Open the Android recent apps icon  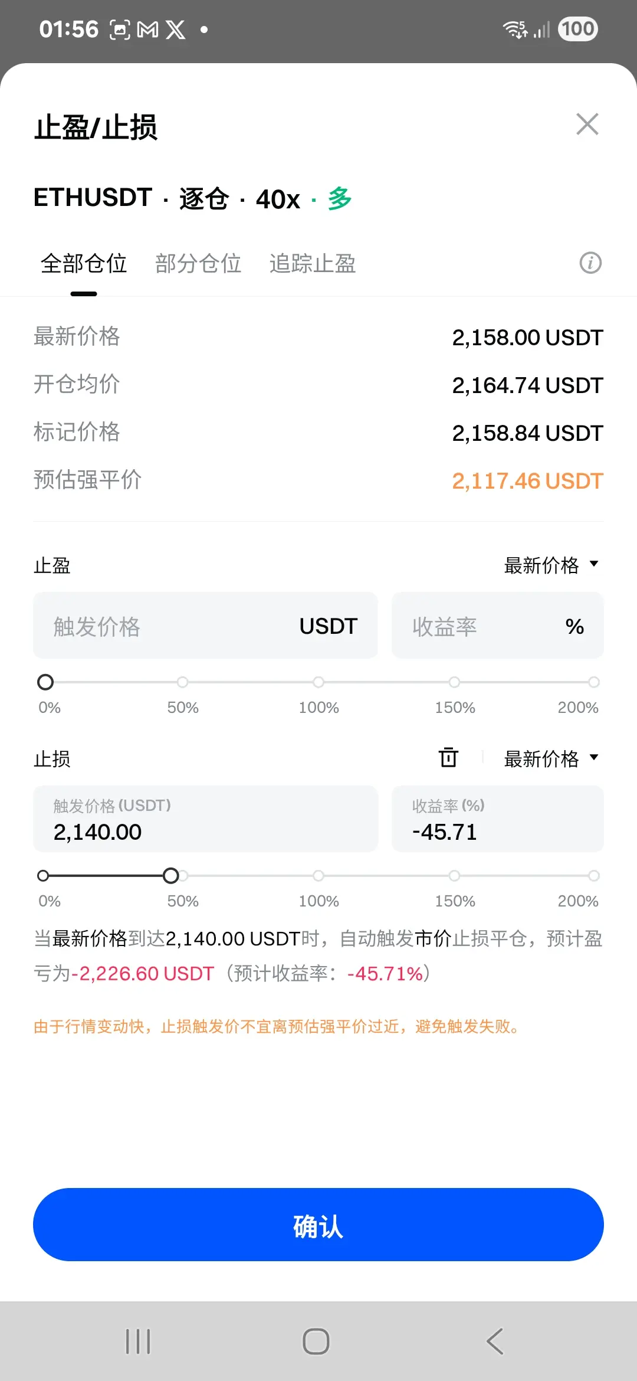(x=139, y=1341)
